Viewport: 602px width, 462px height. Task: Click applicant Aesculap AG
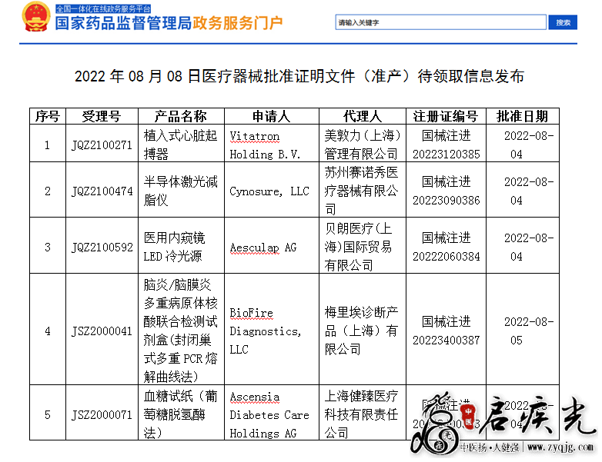(x=263, y=248)
